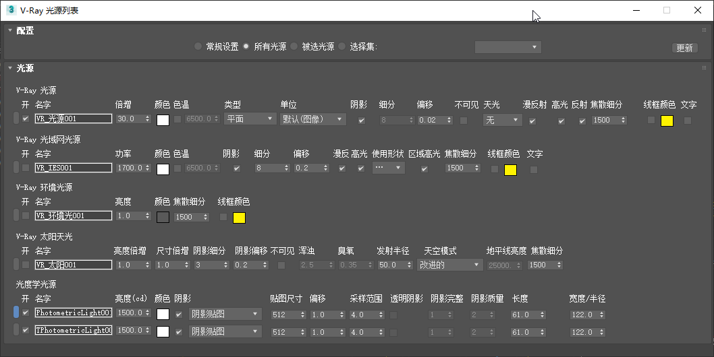Screen dimensions: 714x357
Task: Toggle the 文字 checkbox for VR_光源001
Action: coord(688,121)
